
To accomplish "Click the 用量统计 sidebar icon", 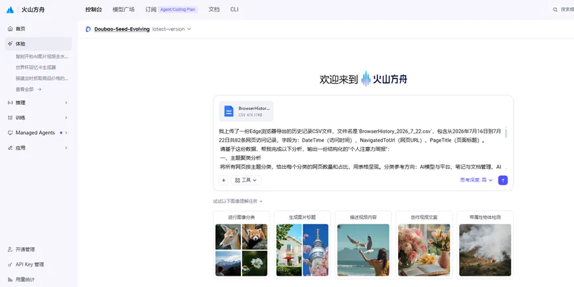I will click(10, 279).
